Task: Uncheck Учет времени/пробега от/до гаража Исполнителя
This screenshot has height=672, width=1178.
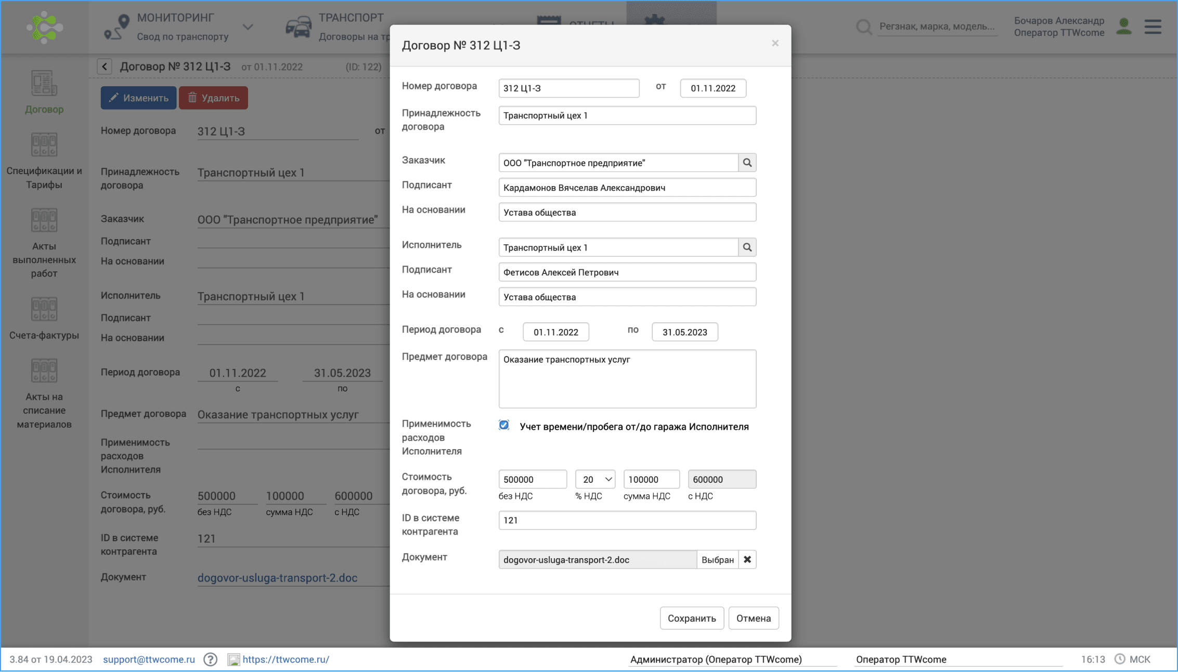Action: click(x=503, y=425)
